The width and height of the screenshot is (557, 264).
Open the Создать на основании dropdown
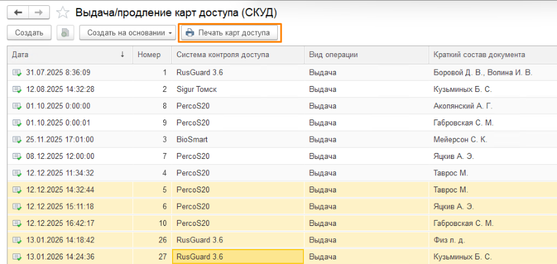click(x=127, y=33)
